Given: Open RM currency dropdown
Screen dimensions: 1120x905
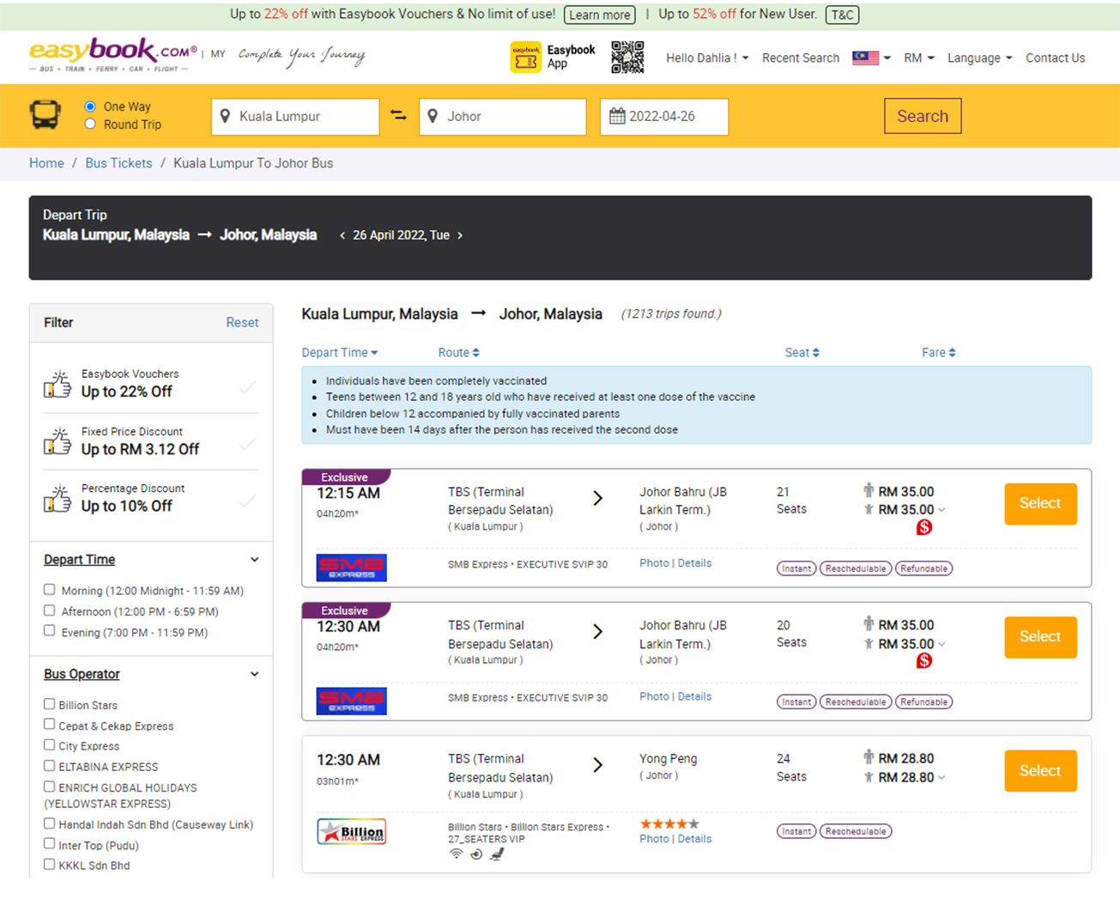Looking at the screenshot, I should pos(919,58).
